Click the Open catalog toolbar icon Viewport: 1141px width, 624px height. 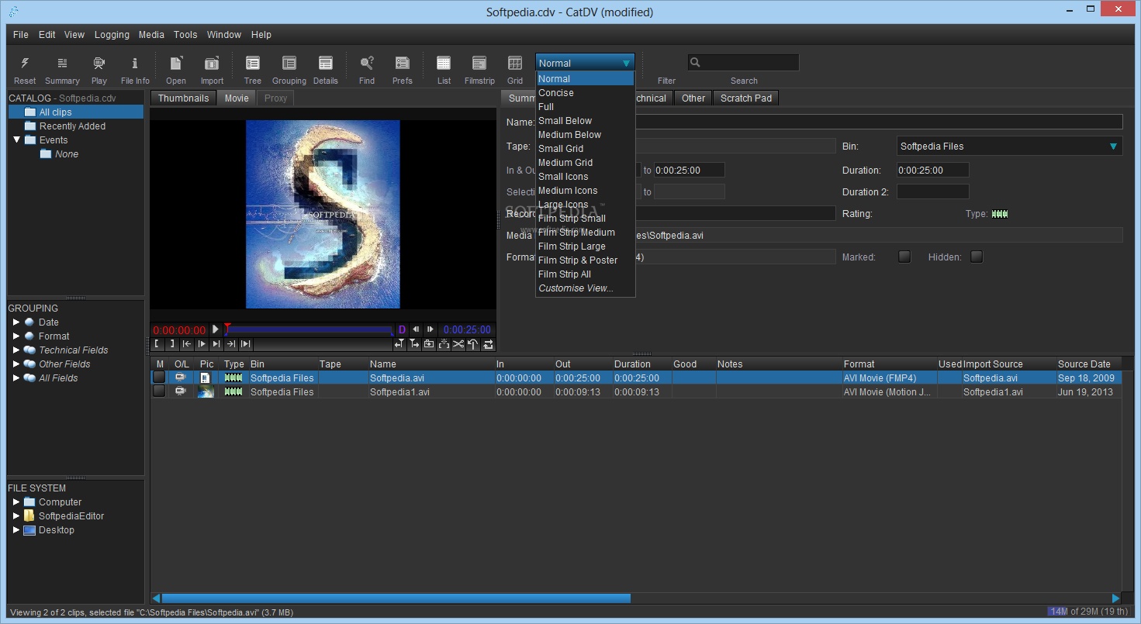point(176,64)
